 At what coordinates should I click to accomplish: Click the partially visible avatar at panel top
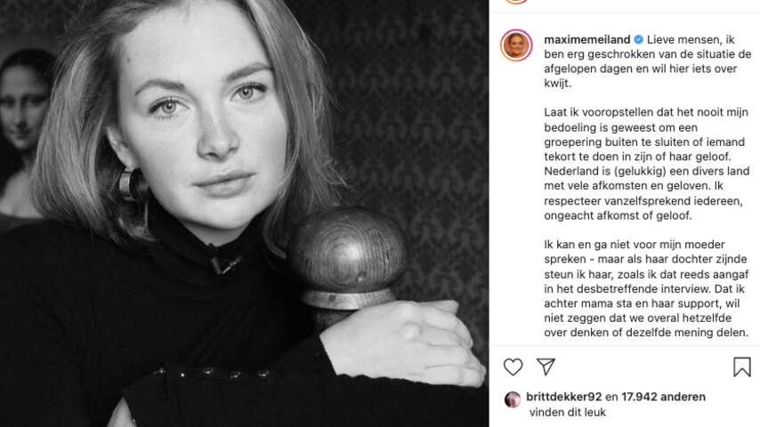pyautogui.click(x=516, y=2)
